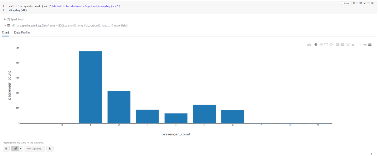378x156 pixels.
Task: Switch to the Data Profile tab
Action: click(x=22, y=32)
